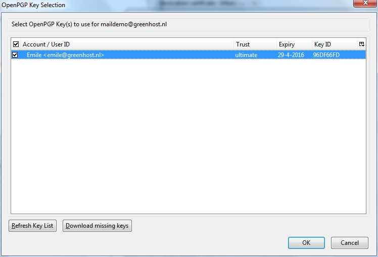Viewport: 378px width, 257px height.
Task: Close the OpenPGP Key Selection window
Action: click(365, 3)
